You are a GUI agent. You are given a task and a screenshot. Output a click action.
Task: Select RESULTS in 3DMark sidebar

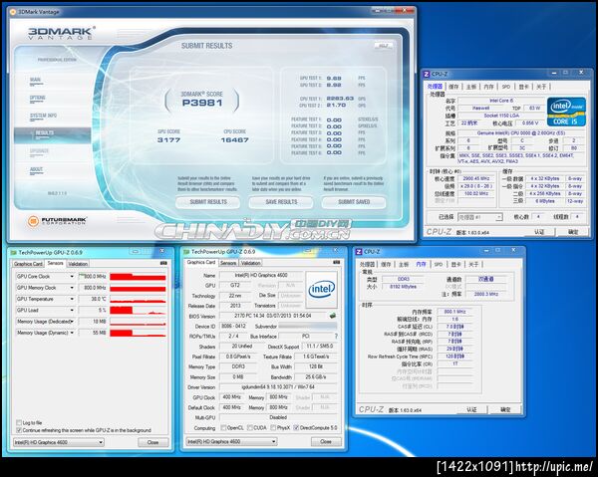pyautogui.click(x=52, y=135)
